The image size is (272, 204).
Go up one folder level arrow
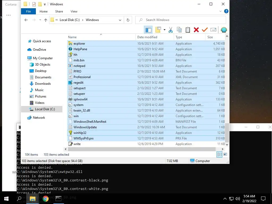(46, 20)
